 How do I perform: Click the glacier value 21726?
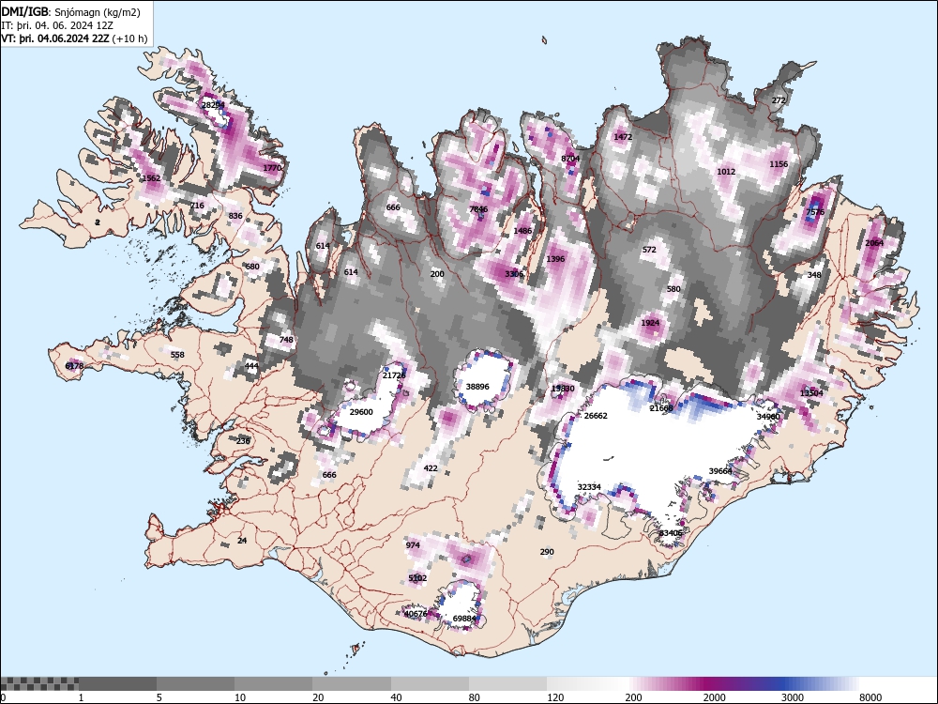(x=394, y=375)
